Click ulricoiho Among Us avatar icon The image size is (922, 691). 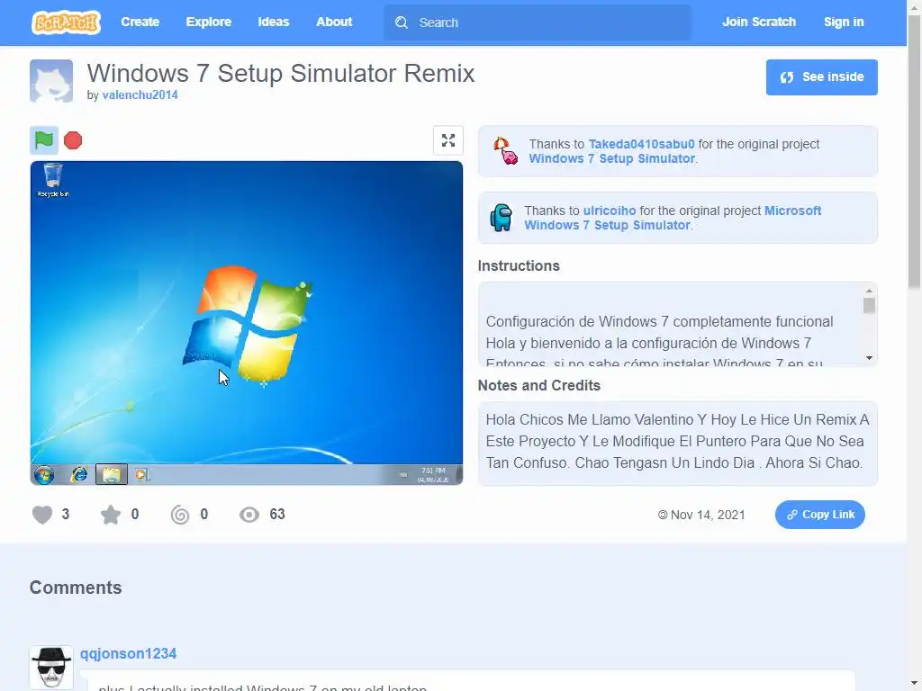(x=501, y=218)
